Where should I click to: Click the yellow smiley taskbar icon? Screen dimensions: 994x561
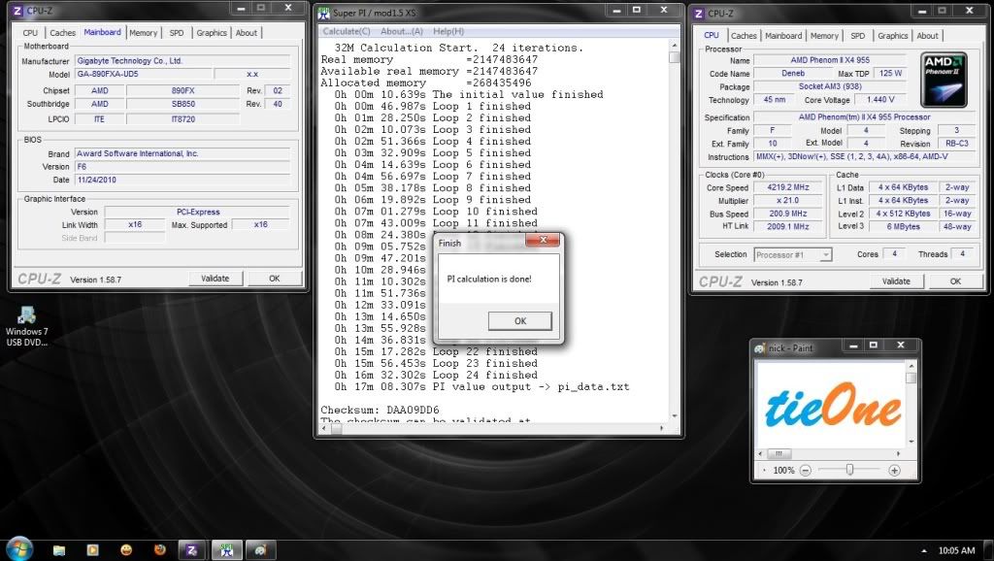pos(126,550)
